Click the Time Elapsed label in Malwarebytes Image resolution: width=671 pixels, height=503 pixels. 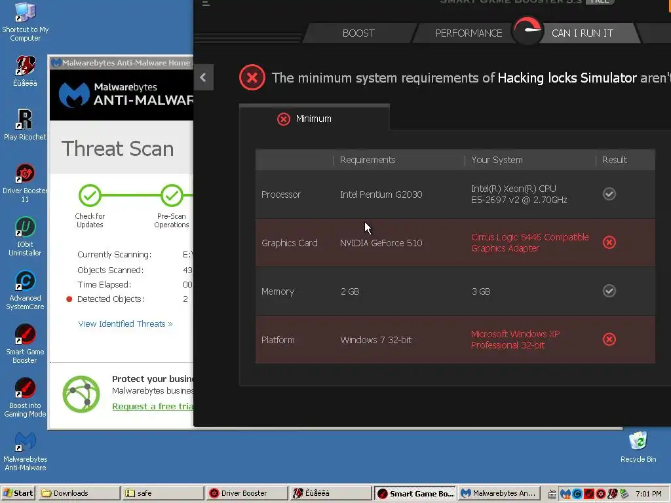(104, 285)
